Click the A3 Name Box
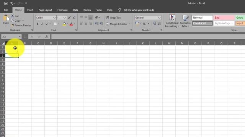The height and width of the screenshot is (137, 245). pyautogui.click(x=11, y=37)
